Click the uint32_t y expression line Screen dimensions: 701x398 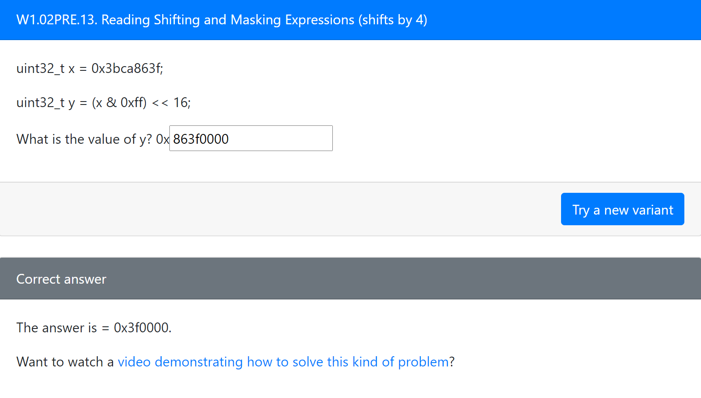pyautogui.click(x=103, y=102)
